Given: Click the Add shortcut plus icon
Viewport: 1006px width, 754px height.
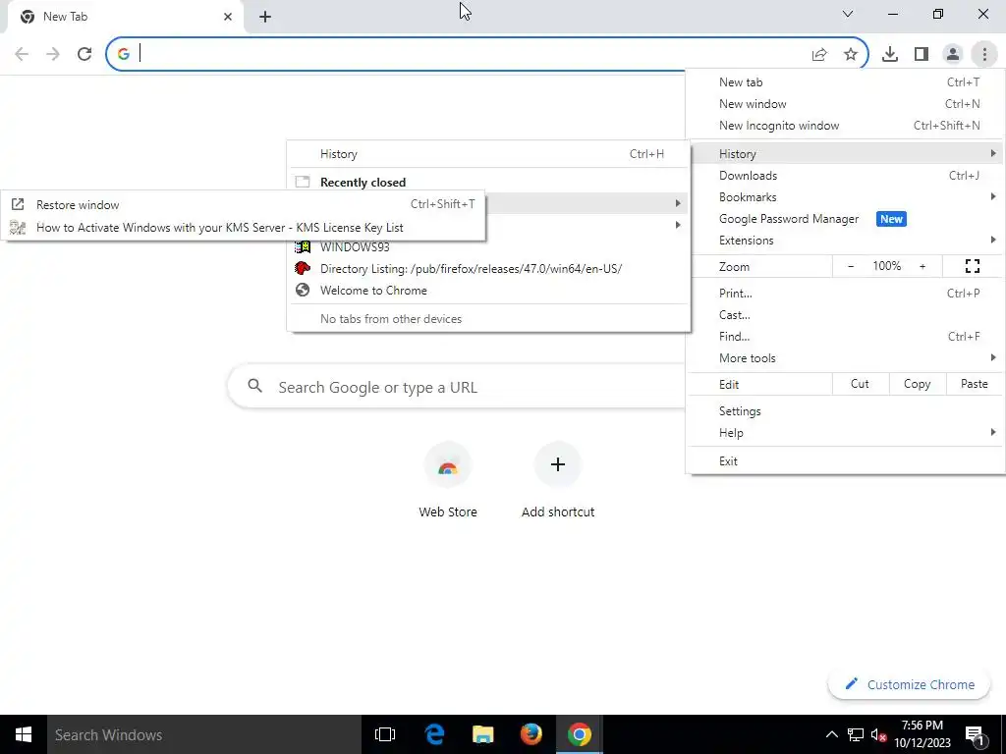Looking at the screenshot, I should [x=558, y=464].
